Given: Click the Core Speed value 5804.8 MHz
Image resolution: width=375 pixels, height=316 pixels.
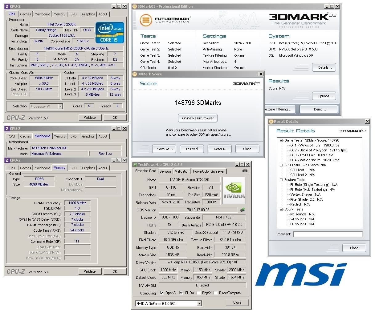Looking at the screenshot, I should pyautogui.click(x=44, y=78).
